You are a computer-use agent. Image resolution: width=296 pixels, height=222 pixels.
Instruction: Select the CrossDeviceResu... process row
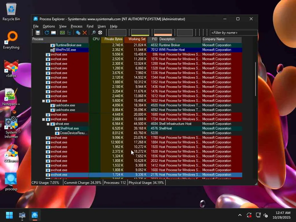click(x=137, y=133)
